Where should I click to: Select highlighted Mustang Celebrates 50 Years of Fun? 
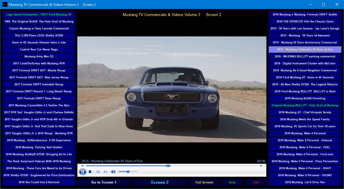pos(305,50)
